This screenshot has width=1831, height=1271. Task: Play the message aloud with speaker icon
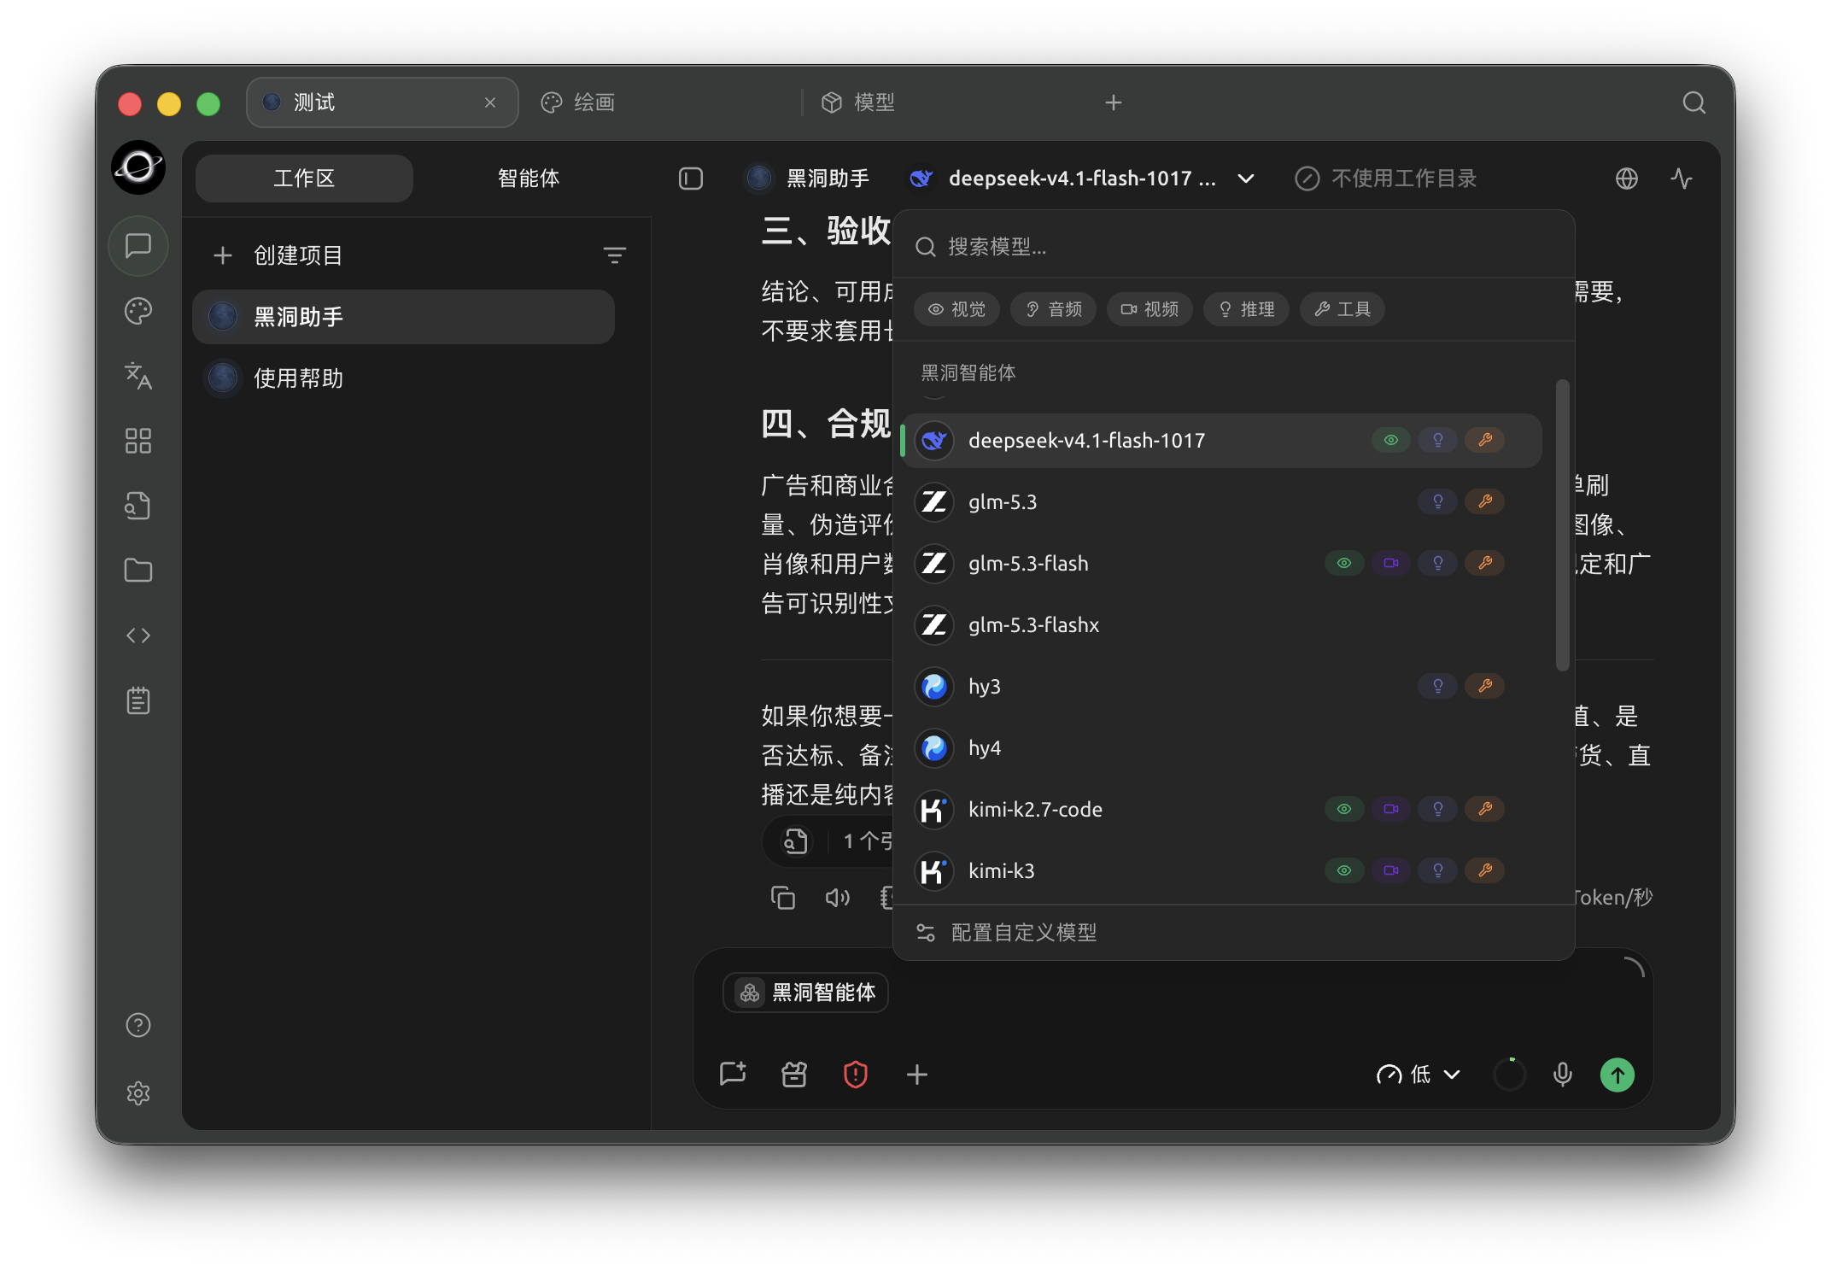[838, 897]
